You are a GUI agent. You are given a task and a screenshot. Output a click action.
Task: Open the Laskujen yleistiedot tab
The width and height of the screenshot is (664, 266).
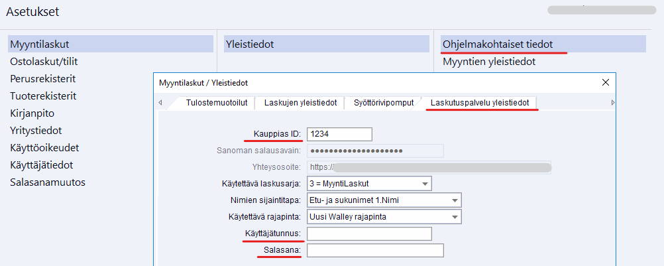coord(300,103)
